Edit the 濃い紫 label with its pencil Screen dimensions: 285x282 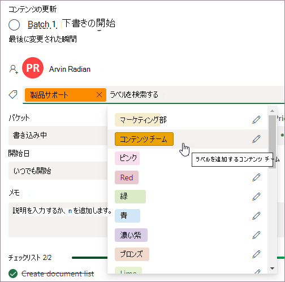(x=256, y=235)
